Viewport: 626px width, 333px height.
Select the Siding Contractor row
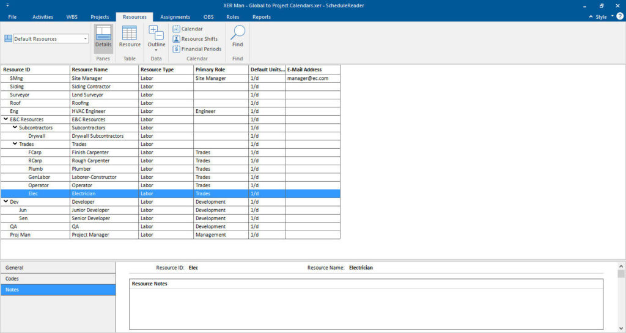tap(171, 87)
